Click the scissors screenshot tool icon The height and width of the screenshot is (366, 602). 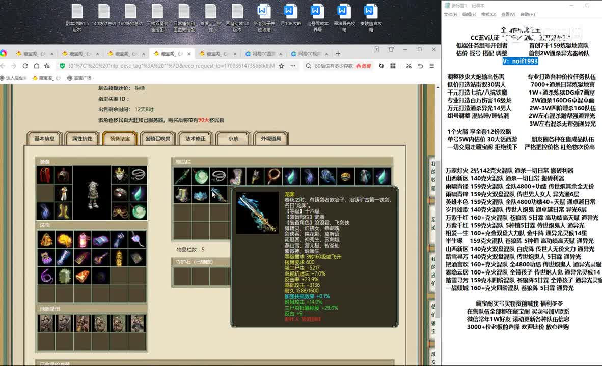[408, 66]
